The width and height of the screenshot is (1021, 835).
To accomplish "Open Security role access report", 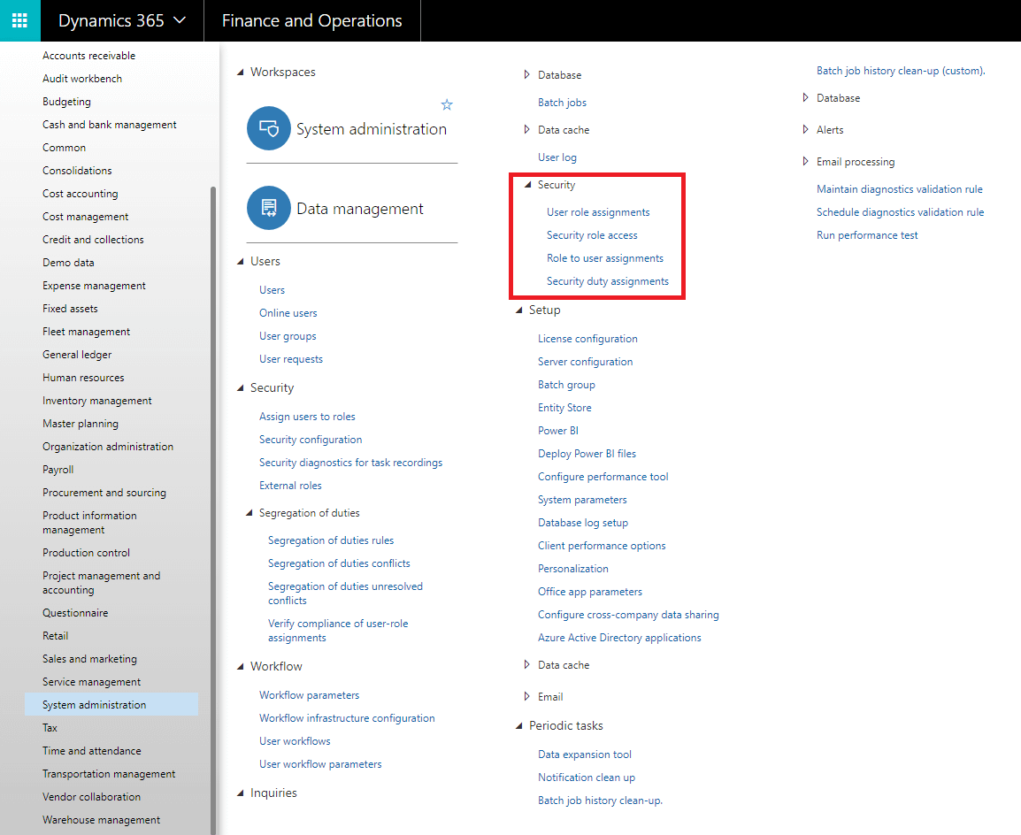I will point(592,235).
